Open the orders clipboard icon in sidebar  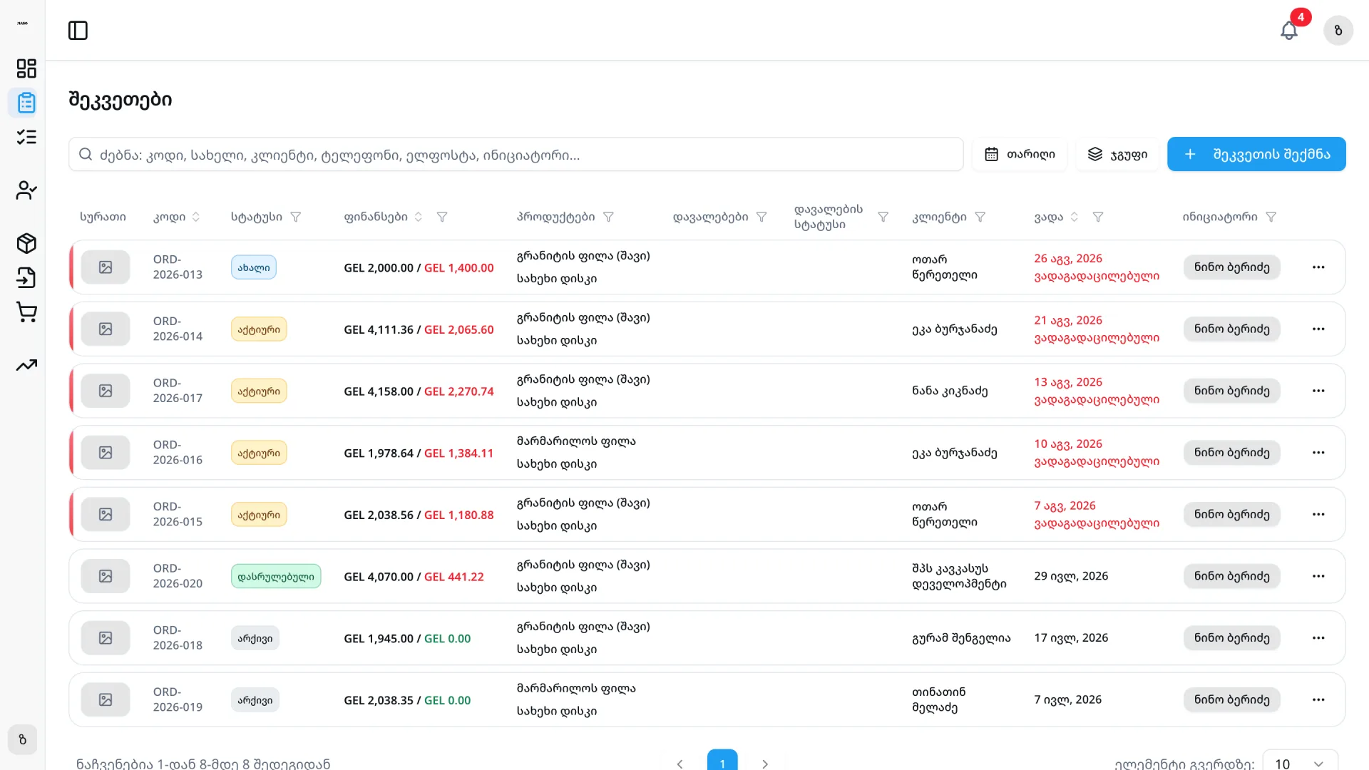[26, 103]
